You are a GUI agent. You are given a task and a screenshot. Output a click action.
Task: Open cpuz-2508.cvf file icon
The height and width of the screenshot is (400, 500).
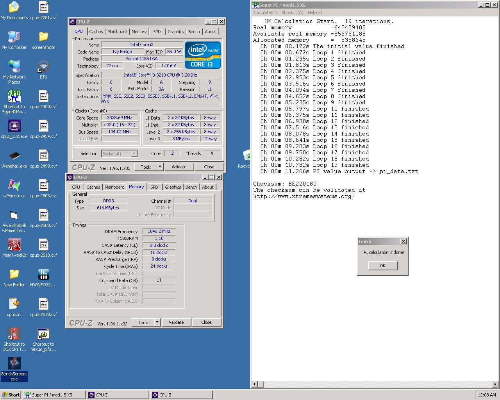pos(43,218)
